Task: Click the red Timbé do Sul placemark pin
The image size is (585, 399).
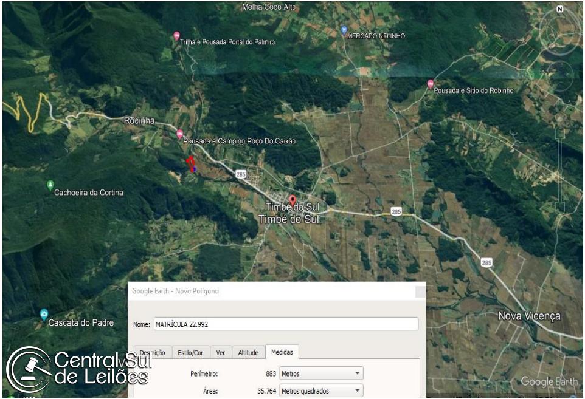Action: (292, 200)
